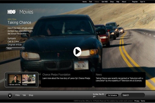Screen dimensions: 155x103
Task: Click the HBO logo
Action: pyautogui.click(x=12, y=12)
